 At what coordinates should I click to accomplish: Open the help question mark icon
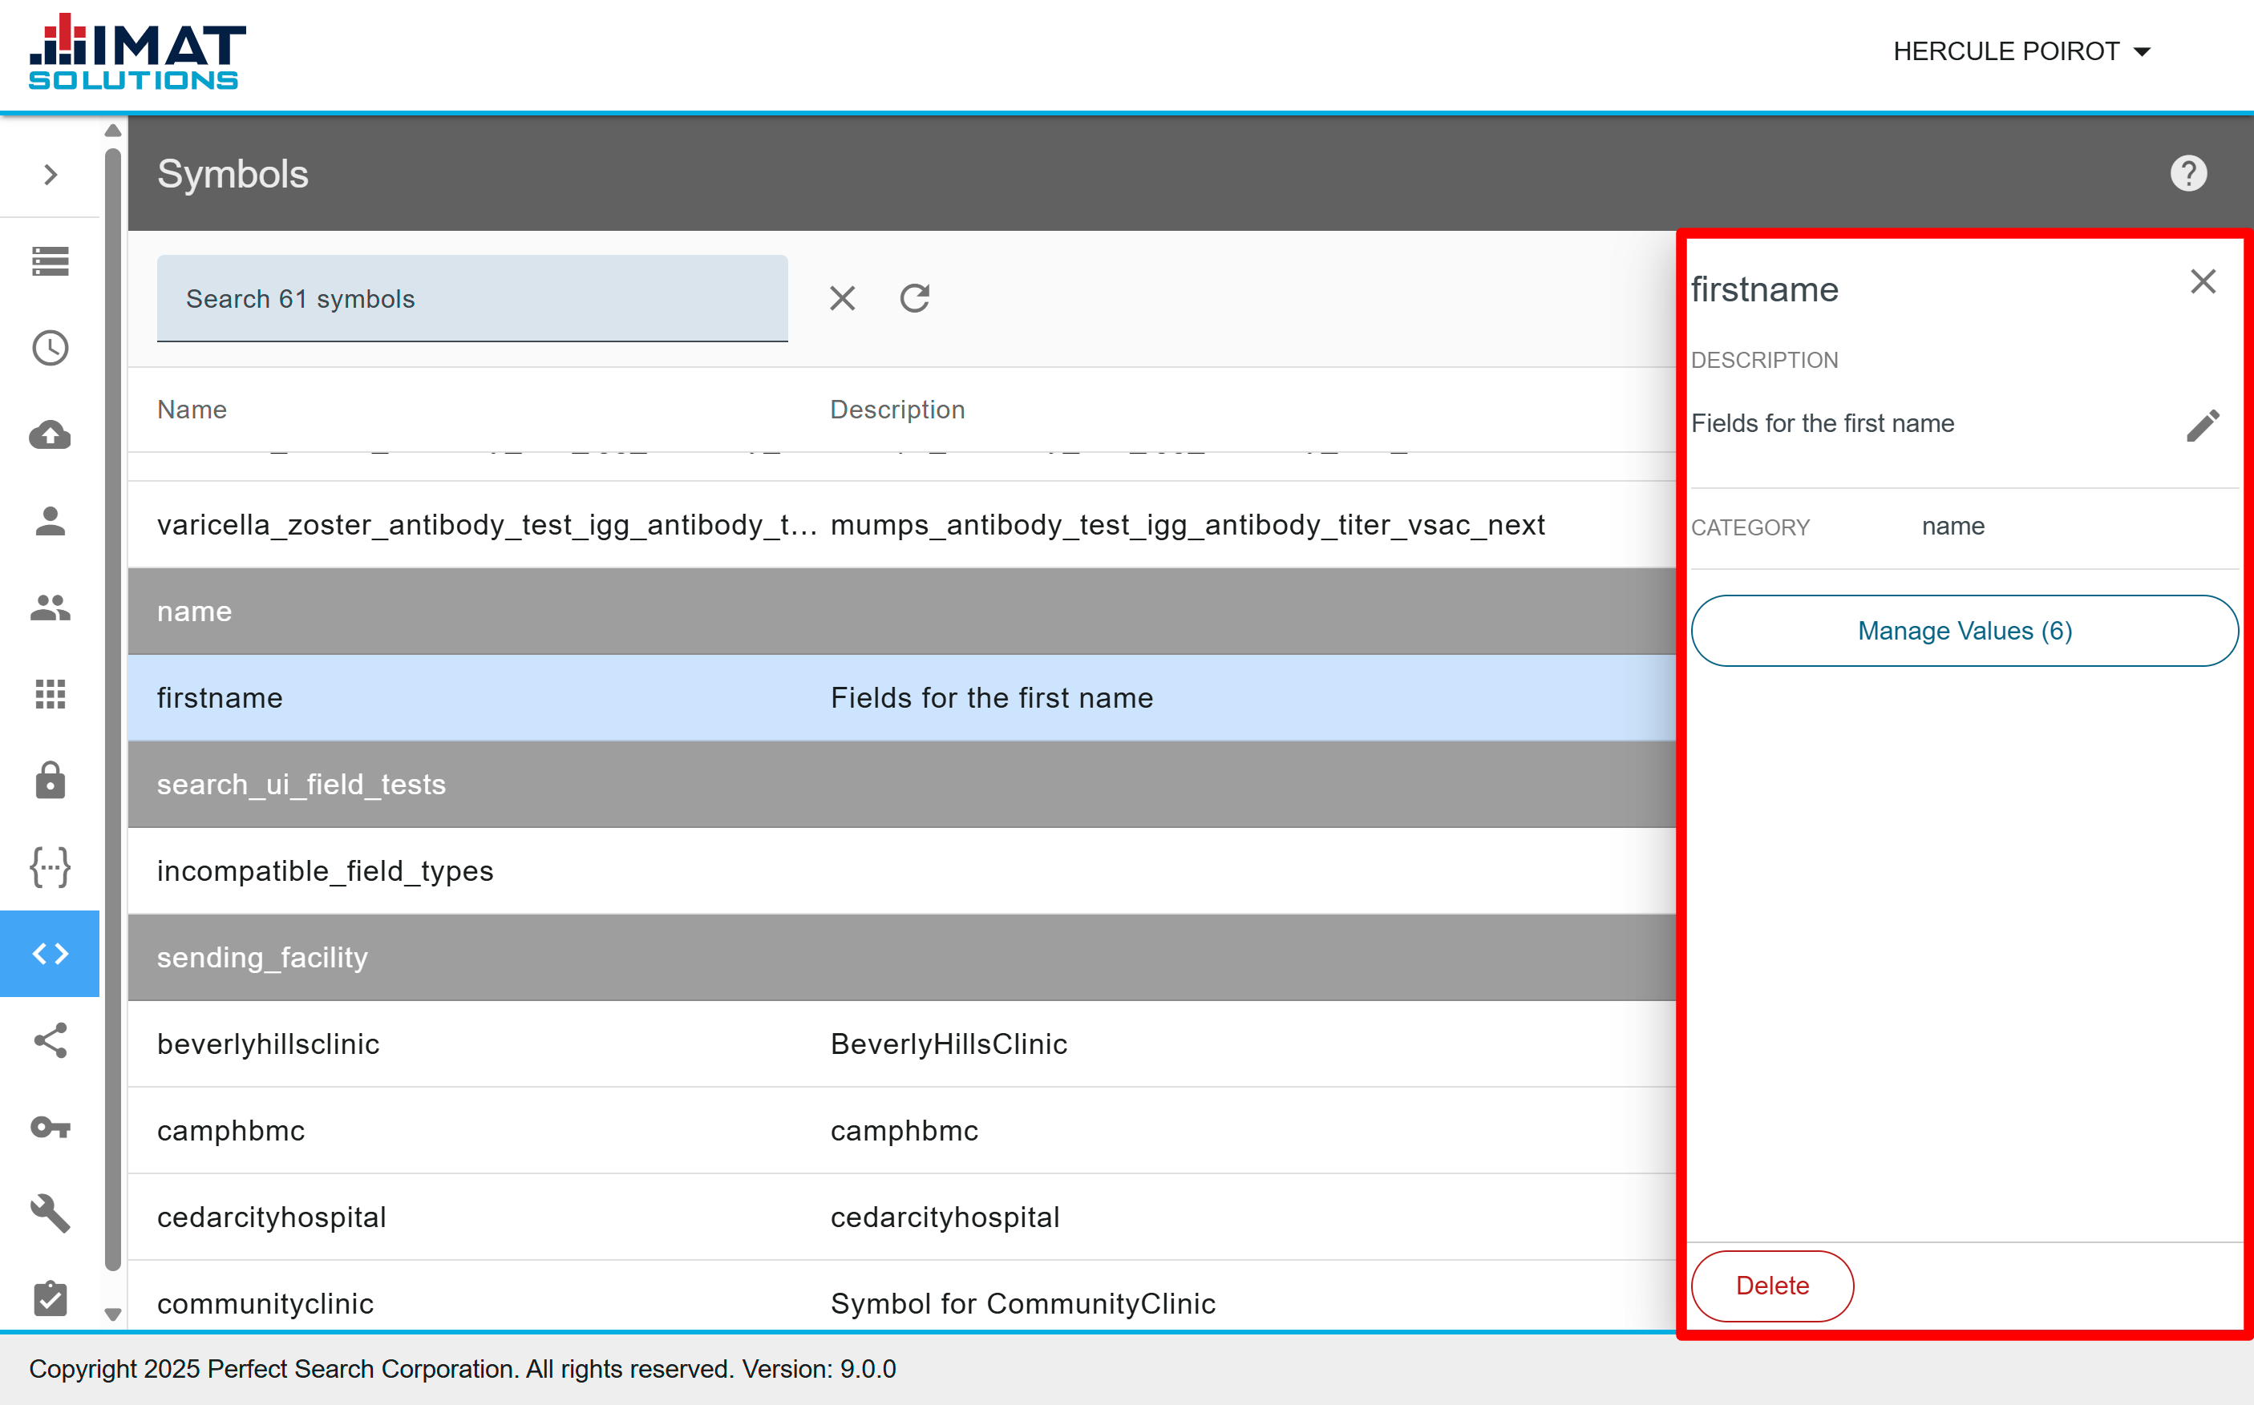click(2188, 174)
